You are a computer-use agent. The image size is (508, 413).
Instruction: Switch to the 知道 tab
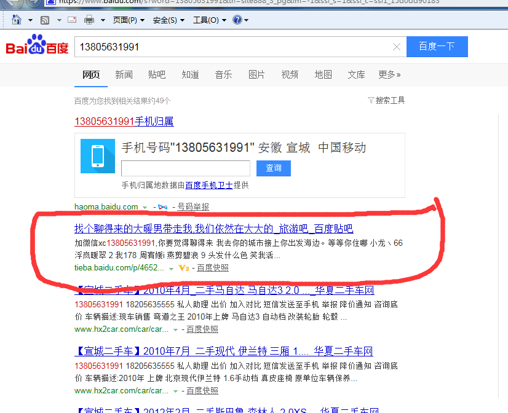tap(190, 75)
